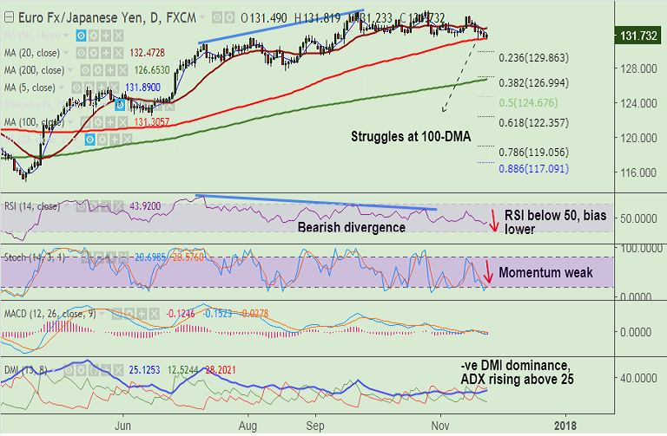Open source code braces icon of DMI

tap(93, 370)
